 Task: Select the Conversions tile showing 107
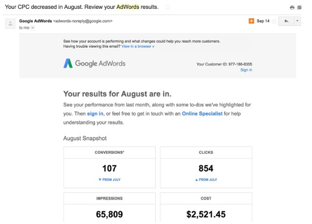109,167
